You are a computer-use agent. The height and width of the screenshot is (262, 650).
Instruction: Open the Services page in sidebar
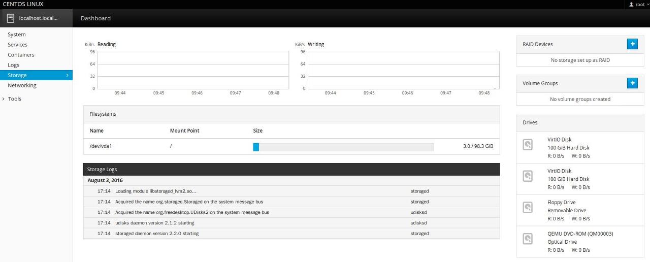[18, 45]
